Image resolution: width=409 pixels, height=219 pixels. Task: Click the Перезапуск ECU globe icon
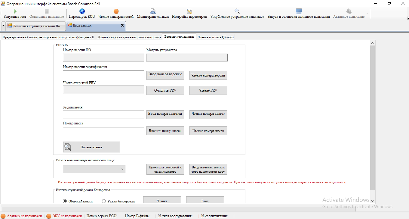coord(82,11)
